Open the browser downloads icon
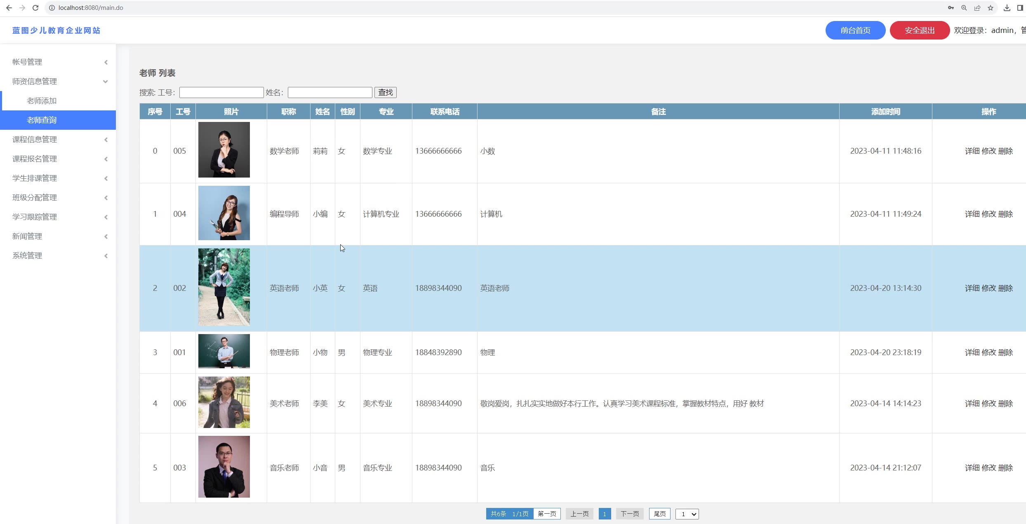 click(1007, 8)
